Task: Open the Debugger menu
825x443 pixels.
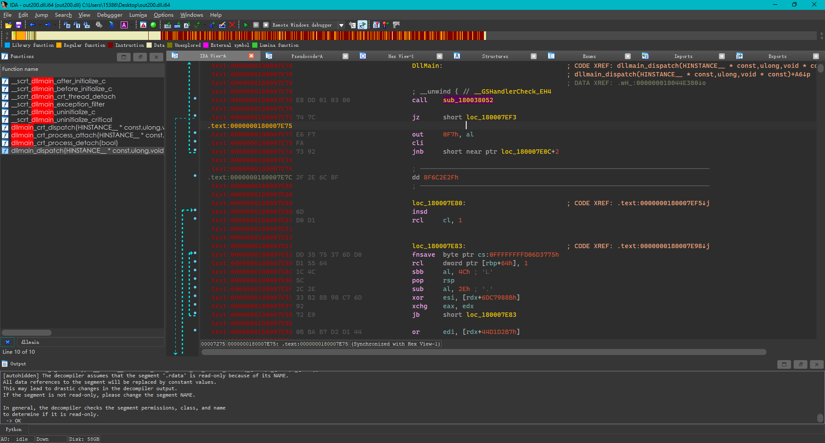Action: tap(110, 15)
